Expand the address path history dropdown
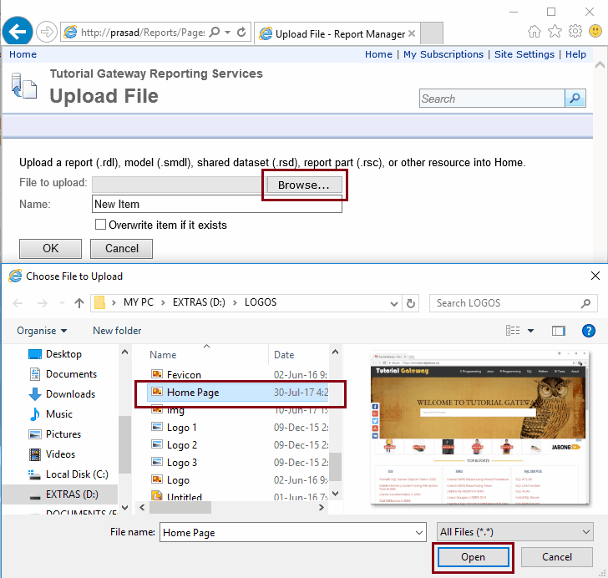Image resolution: width=608 pixels, height=578 pixels. (393, 303)
